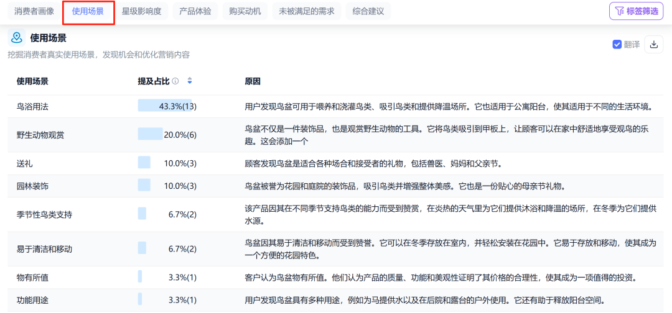The height and width of the screenshot is (313, 672).
Task: Select the 易于清洁和移动 row label
Action: pyautogui.click(x=45, y=249)
